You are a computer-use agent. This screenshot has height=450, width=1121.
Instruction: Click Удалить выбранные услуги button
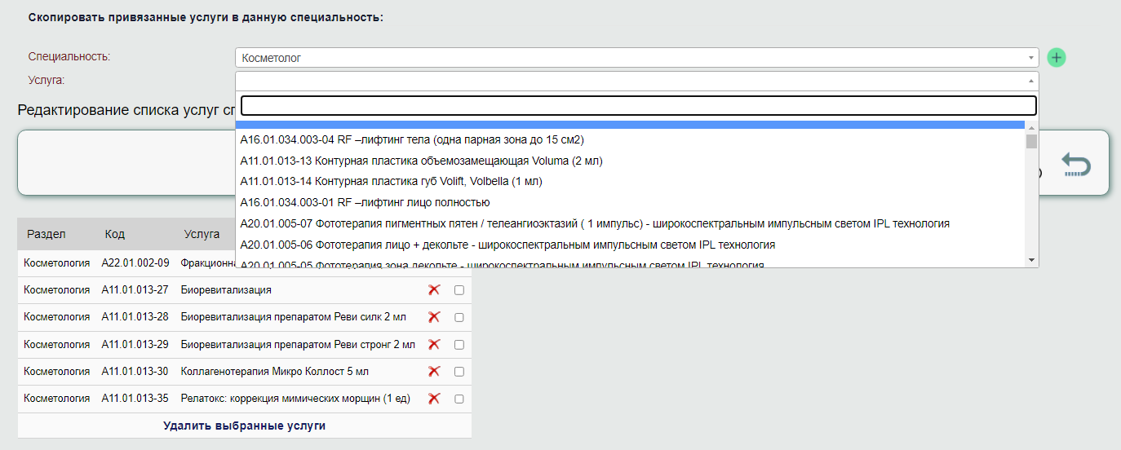(244, 426)
